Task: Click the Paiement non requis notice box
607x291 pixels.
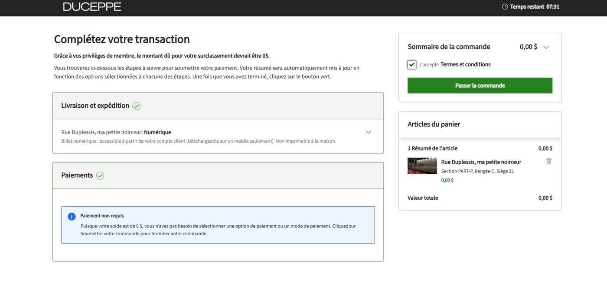Action: (218, 225)
